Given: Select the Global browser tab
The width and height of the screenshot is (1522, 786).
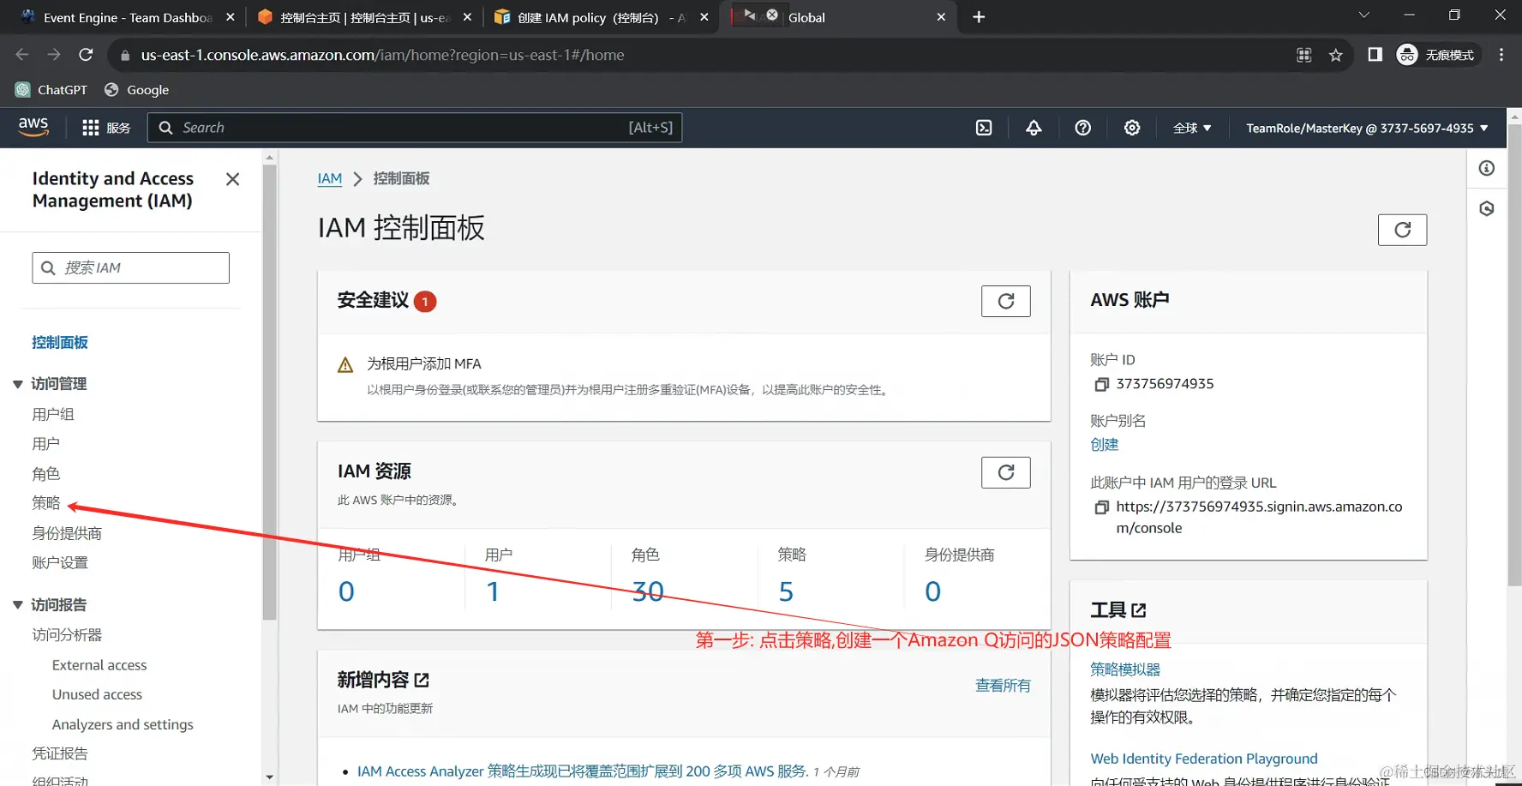Looking at the screenshot, I should 838,17.
